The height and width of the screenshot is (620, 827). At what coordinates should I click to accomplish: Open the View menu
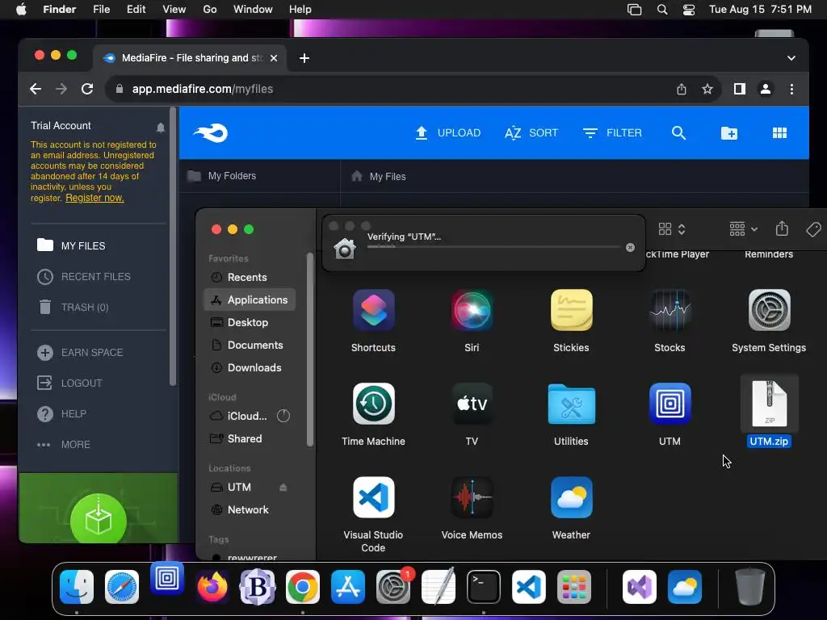click(x=174, y=10)
